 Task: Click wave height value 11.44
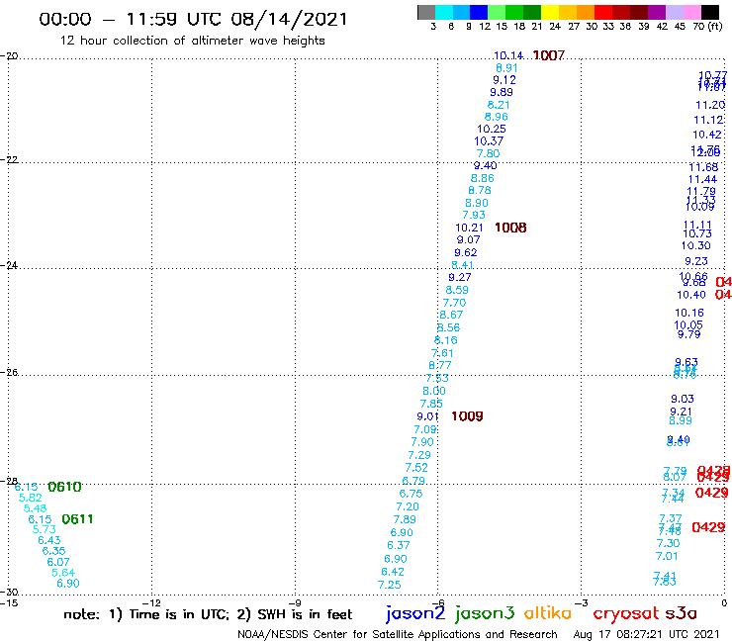click(x=702, y=179)
